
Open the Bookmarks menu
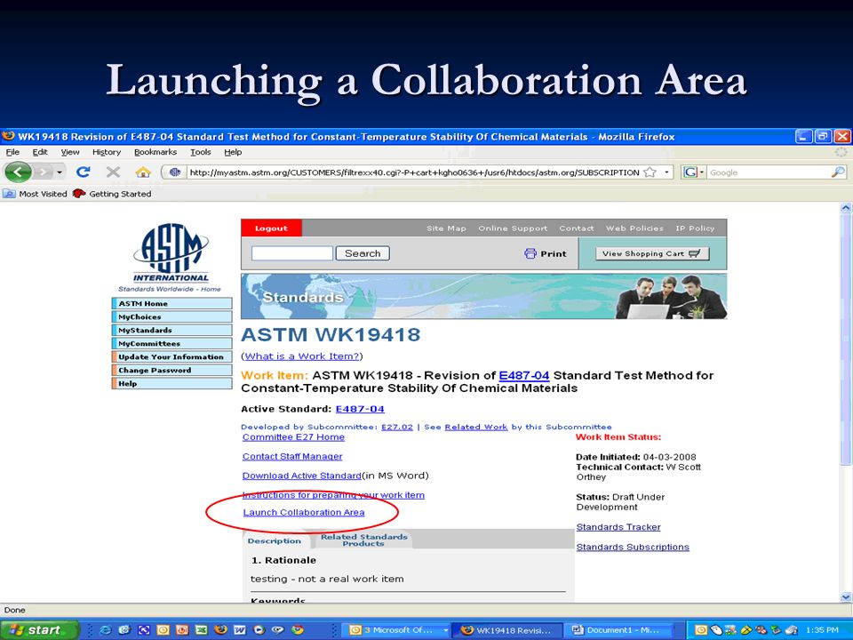coord(155,152)
